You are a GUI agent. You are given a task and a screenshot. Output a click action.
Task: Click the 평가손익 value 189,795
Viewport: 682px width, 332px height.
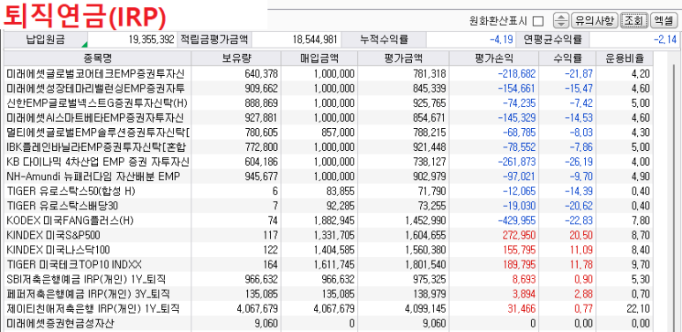[520, 265]
